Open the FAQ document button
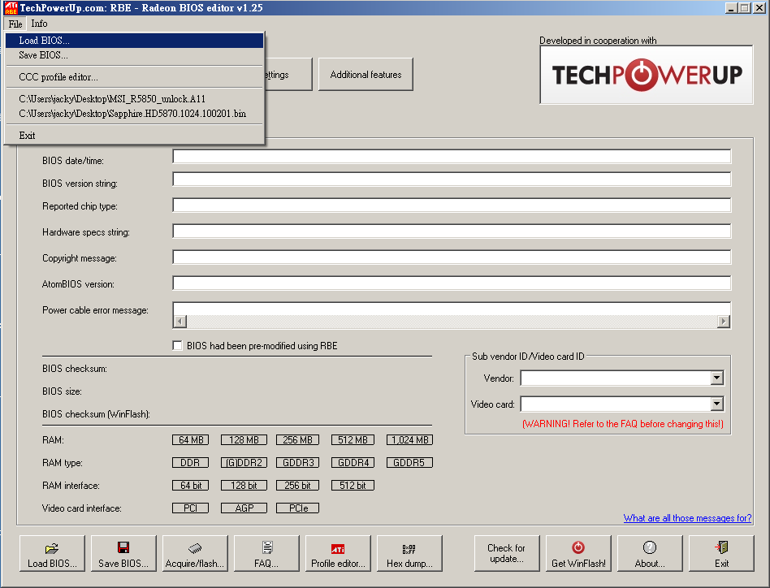770x588 pixels. pyautogui.click(x=266, y=553)
